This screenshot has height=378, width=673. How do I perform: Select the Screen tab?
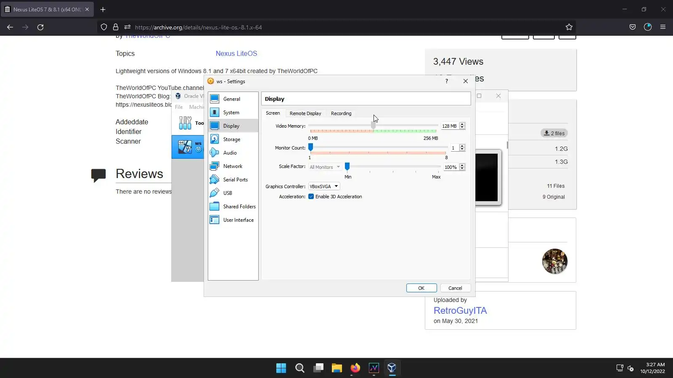point(273,113)
